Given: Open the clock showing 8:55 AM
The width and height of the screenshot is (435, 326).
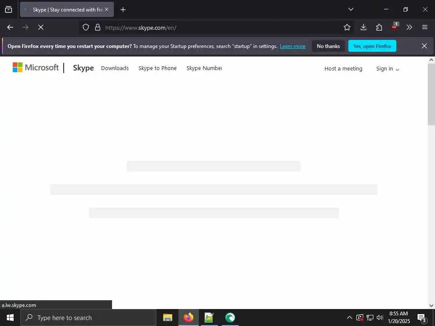Looking at the screenshot, I should [398, 318].
